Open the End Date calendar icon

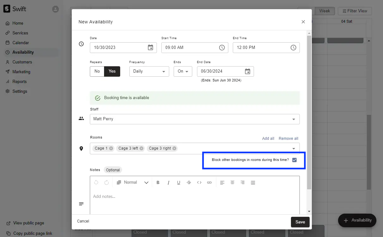(248, 72)
